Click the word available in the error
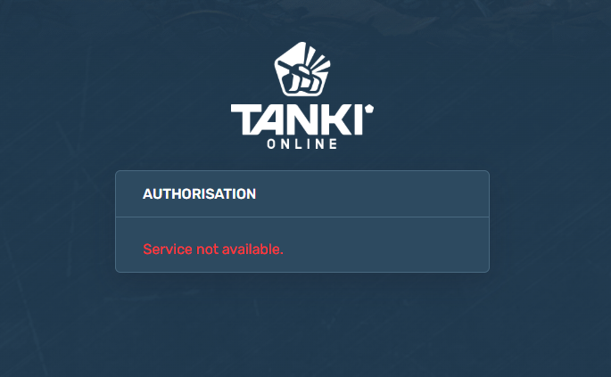Image resolution: width=611 pixels, height=377 pixels. click(x=252, y=250)
